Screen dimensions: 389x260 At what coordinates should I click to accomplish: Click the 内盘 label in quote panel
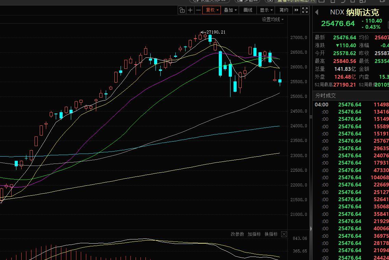click(364, 77)
